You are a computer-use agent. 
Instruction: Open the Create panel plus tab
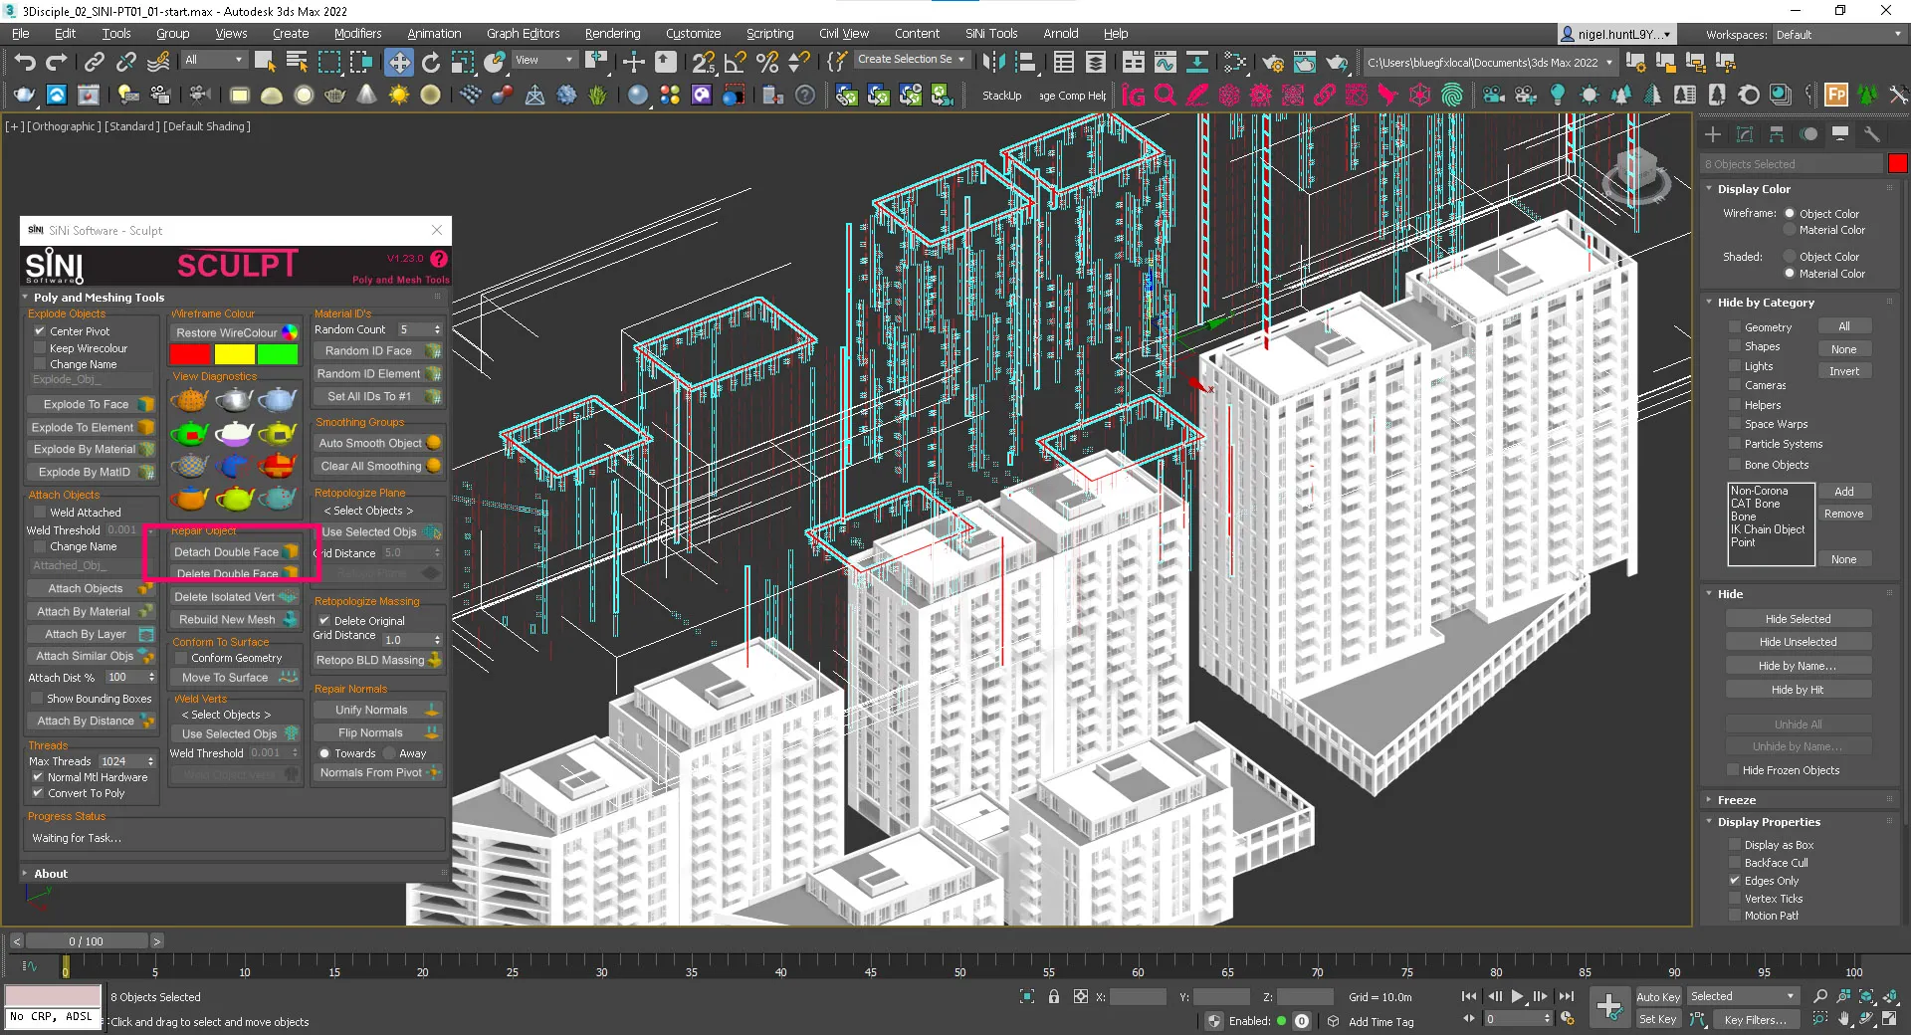(x=1713, y=134)
